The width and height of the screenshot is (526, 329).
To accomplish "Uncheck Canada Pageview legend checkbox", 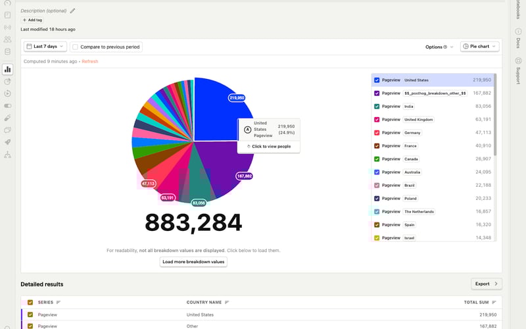I will (377, 159).
